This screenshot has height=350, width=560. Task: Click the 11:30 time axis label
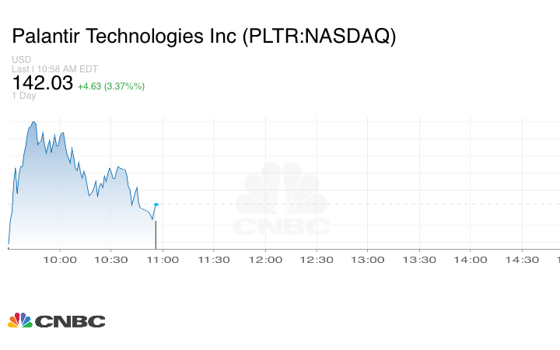pyautogui.click(x=214, y=260)
